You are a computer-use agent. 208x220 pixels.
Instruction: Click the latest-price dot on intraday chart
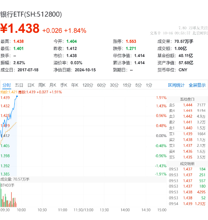click(17, 96)
